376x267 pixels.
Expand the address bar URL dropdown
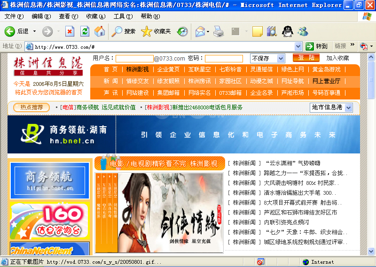298,46
